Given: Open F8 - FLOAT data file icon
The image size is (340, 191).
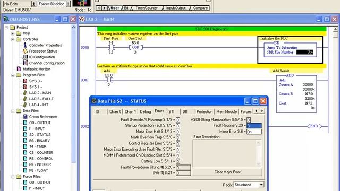Looking at the screenshot, I should click(25, 170).
